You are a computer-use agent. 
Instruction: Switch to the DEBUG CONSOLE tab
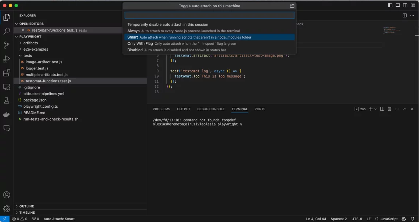click(211, 109)
